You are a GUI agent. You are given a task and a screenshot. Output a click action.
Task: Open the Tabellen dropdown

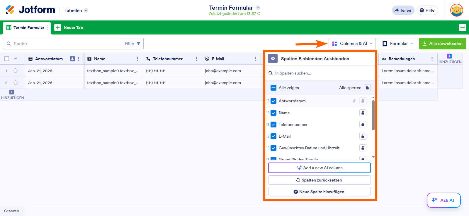tap(76, 10)
